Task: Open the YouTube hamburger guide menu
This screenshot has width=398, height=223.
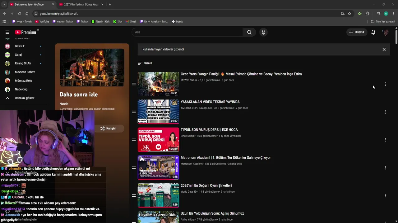Action: [x=7, y=32]
